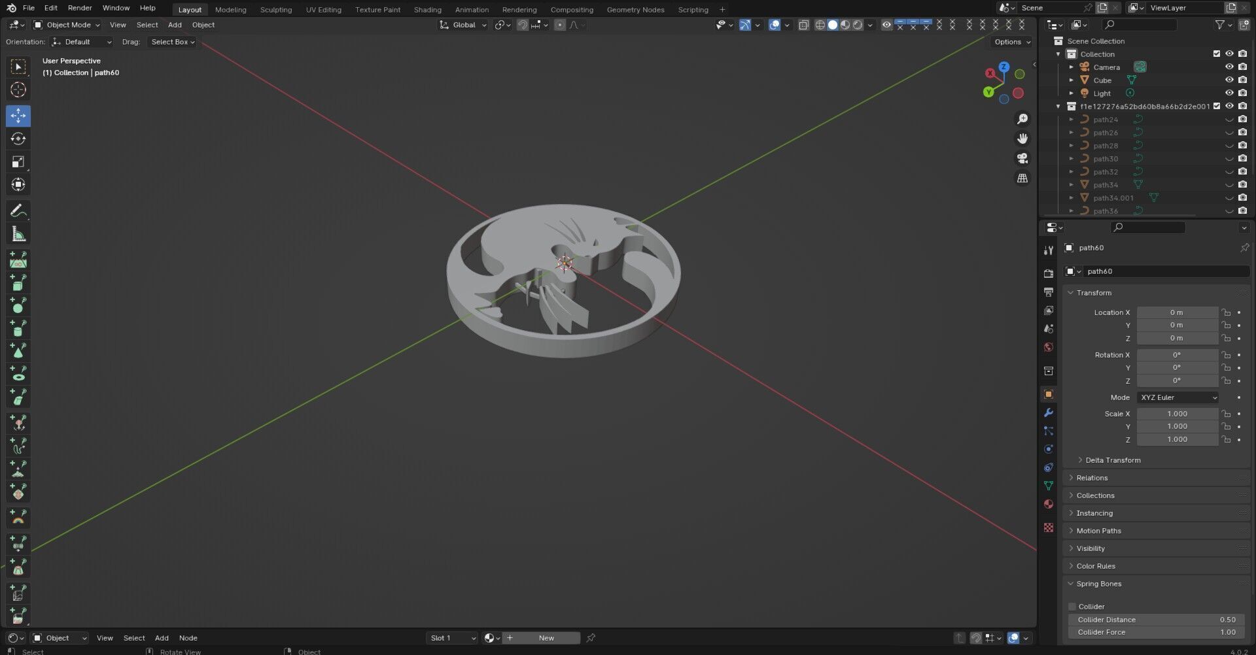Toggle lock on Scale Z
This screenshot has height=655, width=1256.
point(1227,439)
